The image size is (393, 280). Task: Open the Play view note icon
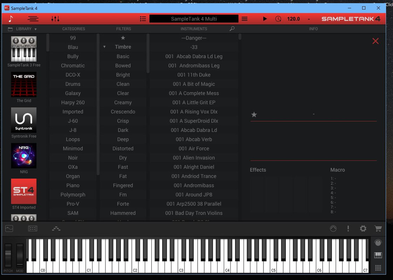tap(11, 19)
